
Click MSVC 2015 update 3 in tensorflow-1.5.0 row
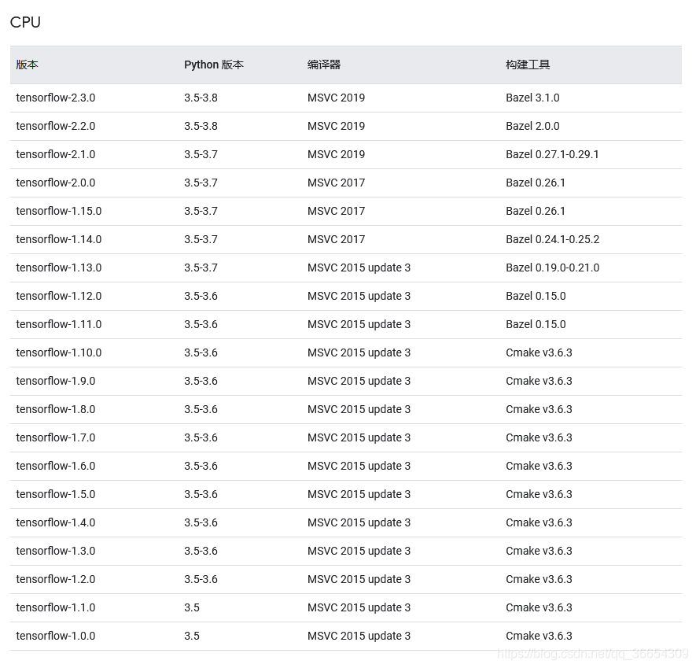(x=359, y=494)
